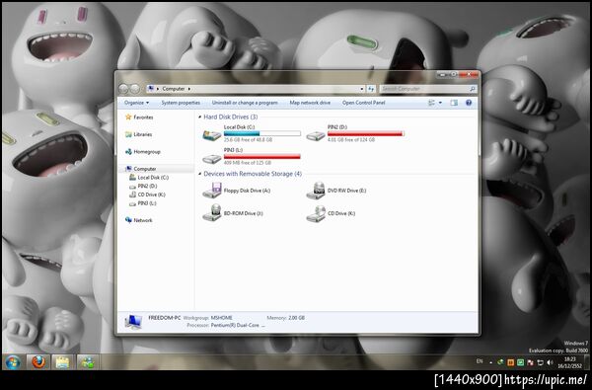Viewport: 592px width, 390px height.
Task: Click the address bar Computer breadcrumb
Action: click(x=174, y=89)
